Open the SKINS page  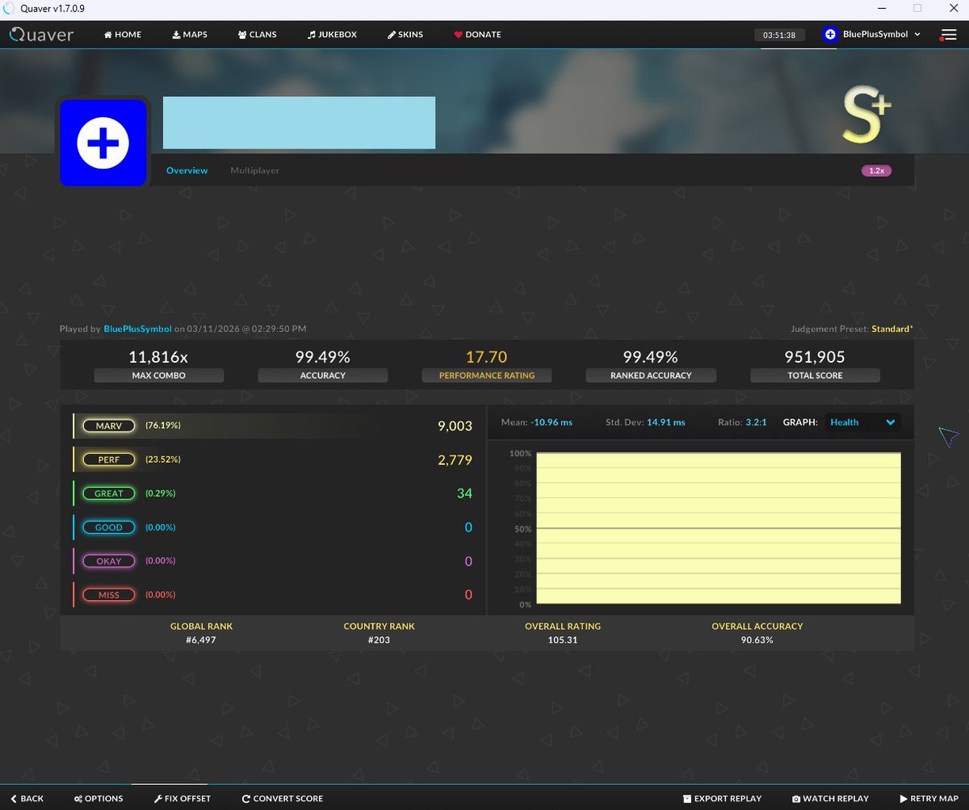[405, 35]
